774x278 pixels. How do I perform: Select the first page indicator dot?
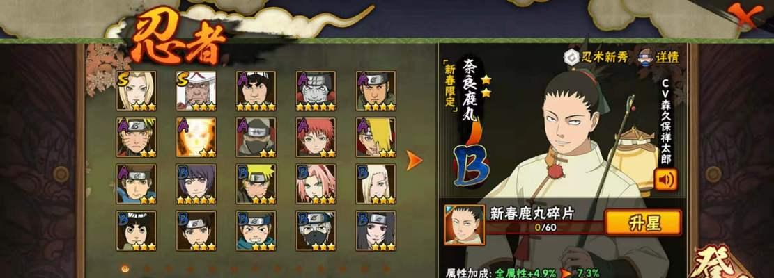[125, 269]
